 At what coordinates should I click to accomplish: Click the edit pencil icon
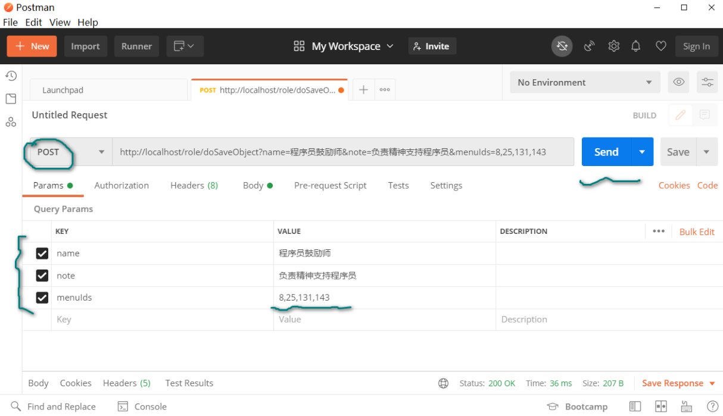click(x=680, y=115)
